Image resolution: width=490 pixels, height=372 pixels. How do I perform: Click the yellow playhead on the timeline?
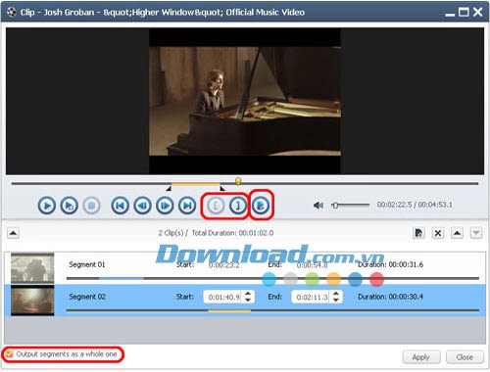pyautogui.click(x=238, y=181)
